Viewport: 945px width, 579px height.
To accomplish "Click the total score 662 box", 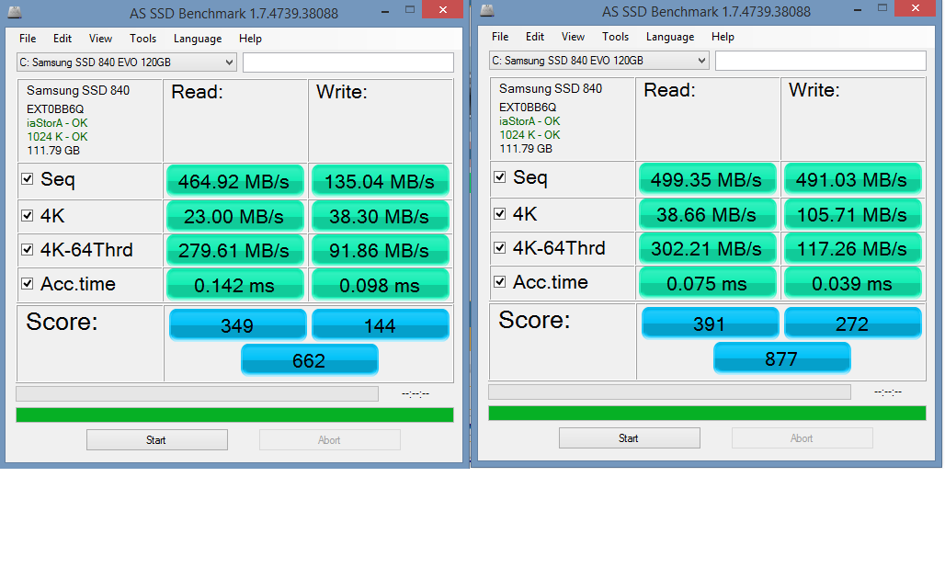I will tap(309, 360).
